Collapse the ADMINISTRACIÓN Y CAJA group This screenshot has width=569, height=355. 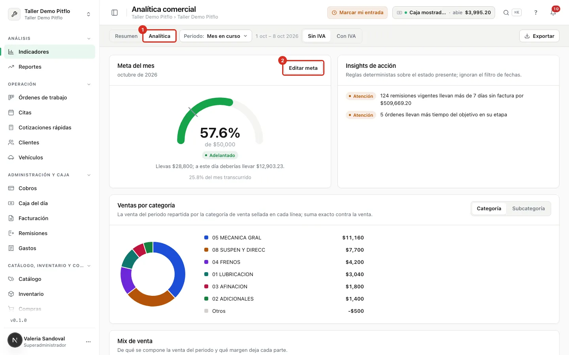tap(50, 175)
